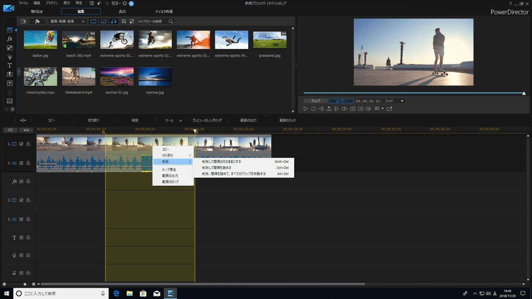Uncheck the fx effect track checkbox

click(21, 181)
